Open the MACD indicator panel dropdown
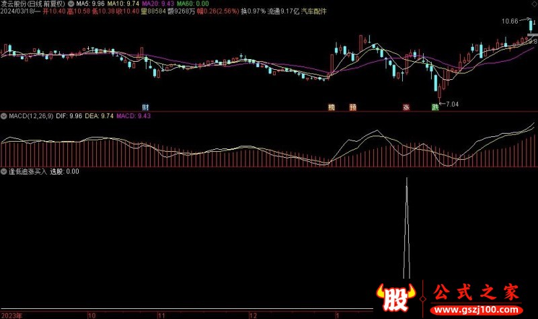This screenshot has width=538, height=319. click(4, 116)
